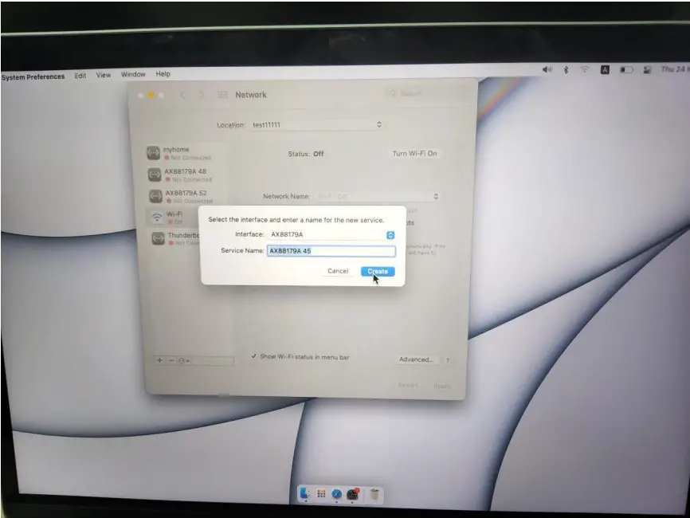Image resolution: width=690 pixels, height=518 pixels.
Task: Open the Edit menu
Action: tap(80, 76)
